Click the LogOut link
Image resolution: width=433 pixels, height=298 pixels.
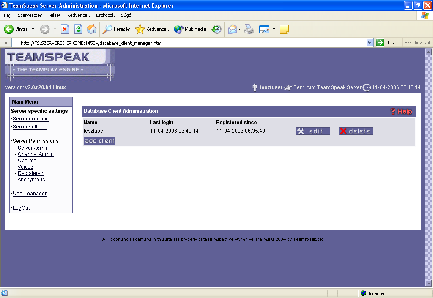click(x=21, y=208)
